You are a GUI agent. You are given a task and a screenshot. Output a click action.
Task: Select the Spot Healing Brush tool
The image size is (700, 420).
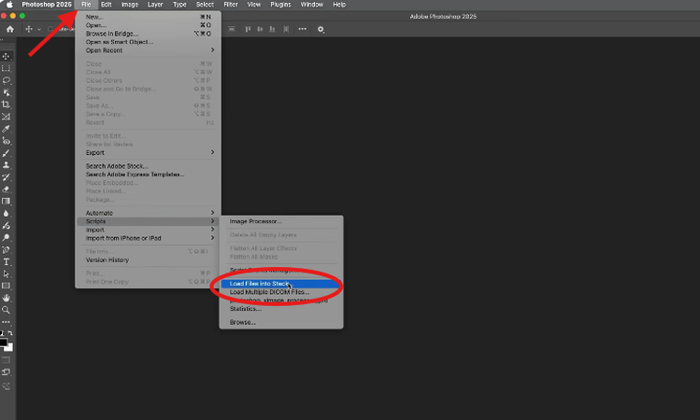(7, 141)
